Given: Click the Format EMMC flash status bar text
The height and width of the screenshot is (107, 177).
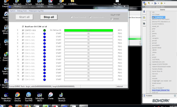Looking at the screenshot, I should click(42, 86).
